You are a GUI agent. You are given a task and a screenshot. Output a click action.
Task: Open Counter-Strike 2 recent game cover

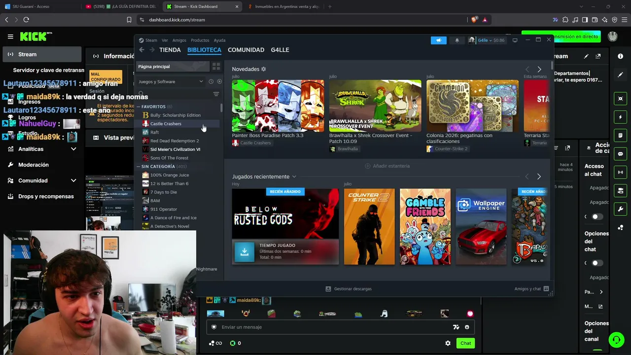click(x=369, y=226)
